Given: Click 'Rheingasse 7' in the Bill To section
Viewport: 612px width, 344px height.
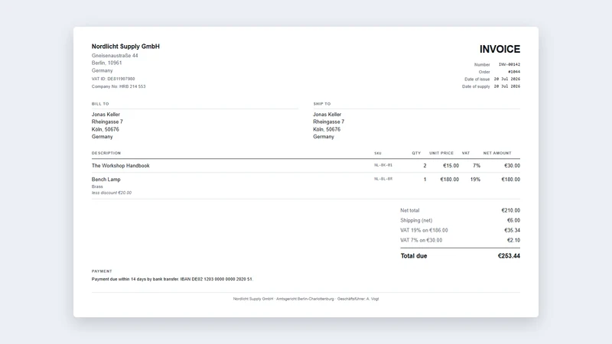Looking at the screenshot, I should pos(107,122).
